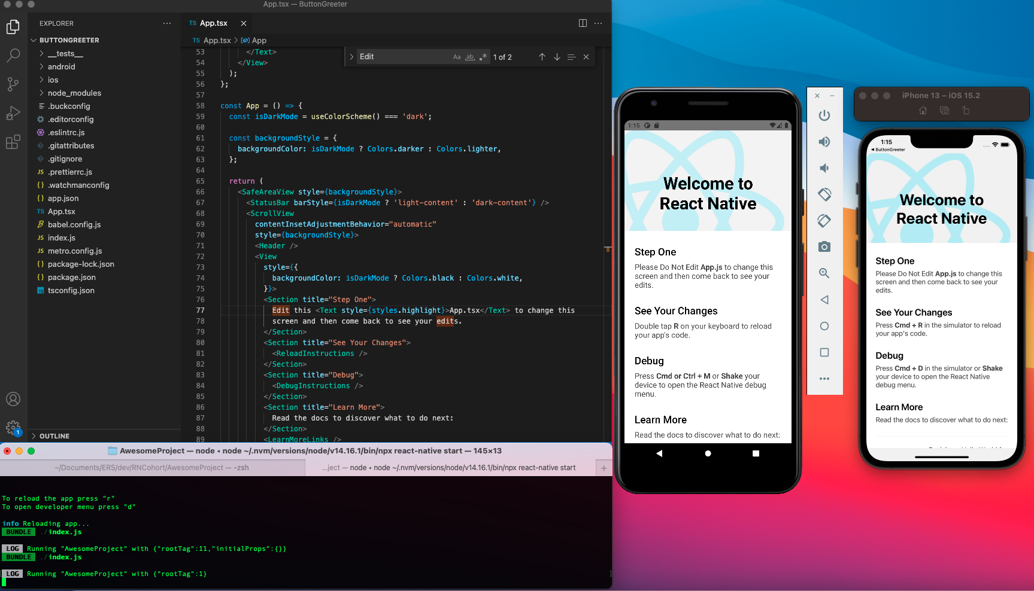Toggle Use Regular Expression in find
Image resolution: width=1034 pixels, height=591 pixels.
[x=483, y=57]
